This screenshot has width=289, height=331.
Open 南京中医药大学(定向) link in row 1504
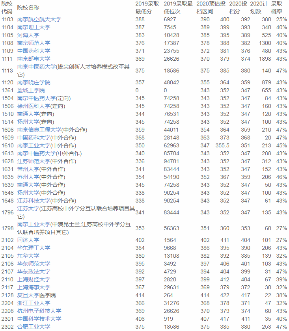37,98
